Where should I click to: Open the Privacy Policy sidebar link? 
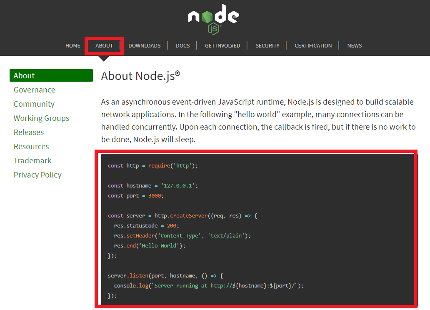point(37,175)
